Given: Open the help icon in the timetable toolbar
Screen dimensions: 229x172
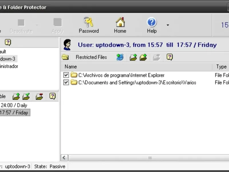Looking at the screenshot, I should [53, 96].
